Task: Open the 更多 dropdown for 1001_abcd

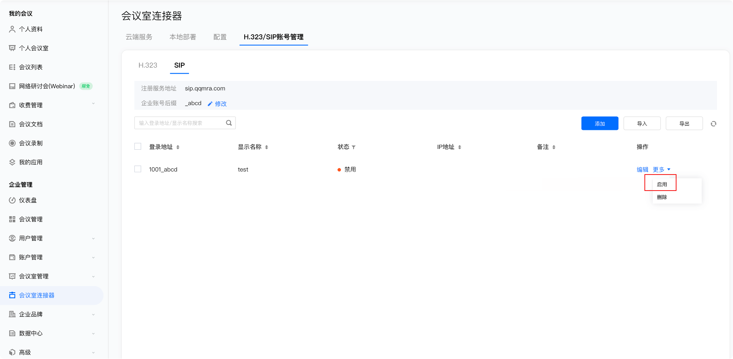Action: [662, 170]
